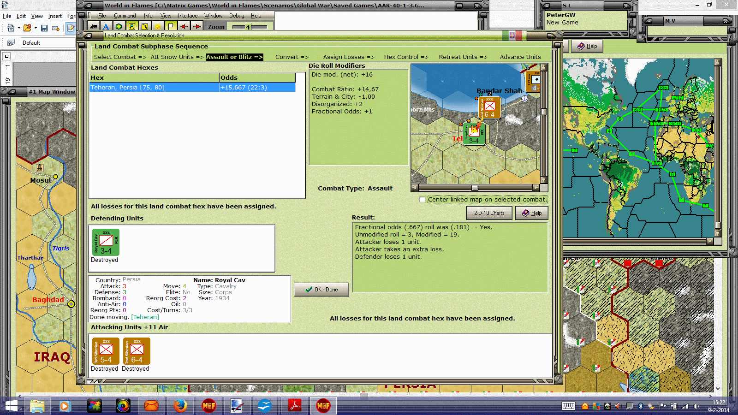Click the blue letter A toolbar icon
Screen dimensions: 738x415
tap(106, 27)
